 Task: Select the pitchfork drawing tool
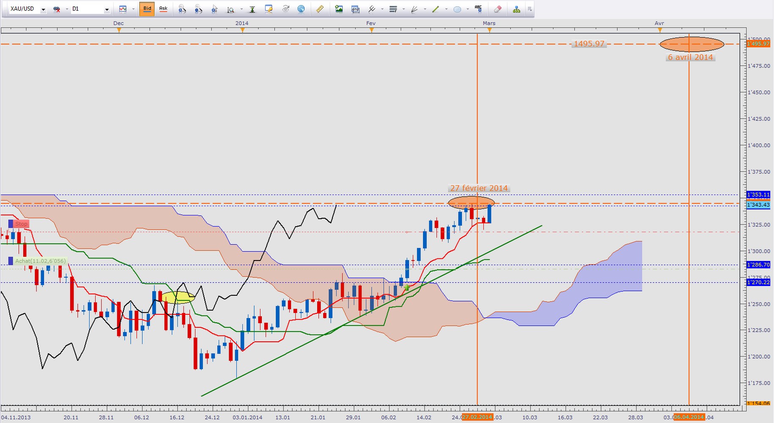372,9
